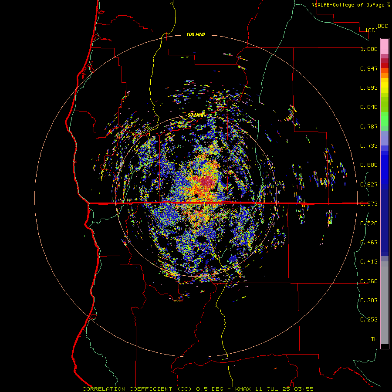Click the black radar site dot at center

point(196,196)
